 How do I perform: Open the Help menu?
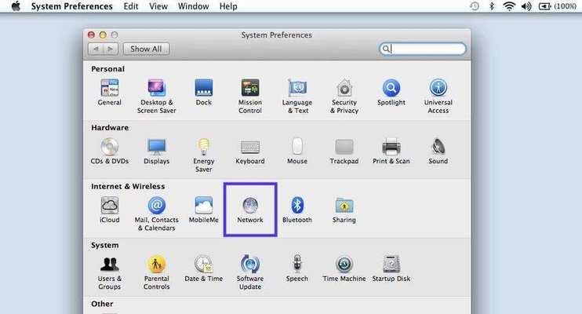tap(228, 6)
